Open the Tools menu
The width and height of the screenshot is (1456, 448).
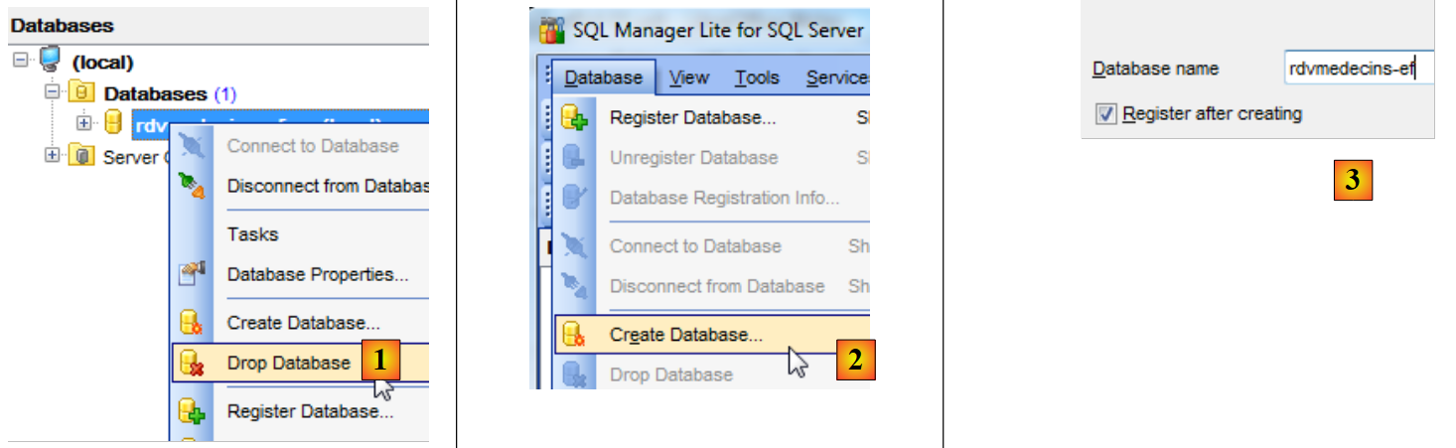tap(757, 77)
